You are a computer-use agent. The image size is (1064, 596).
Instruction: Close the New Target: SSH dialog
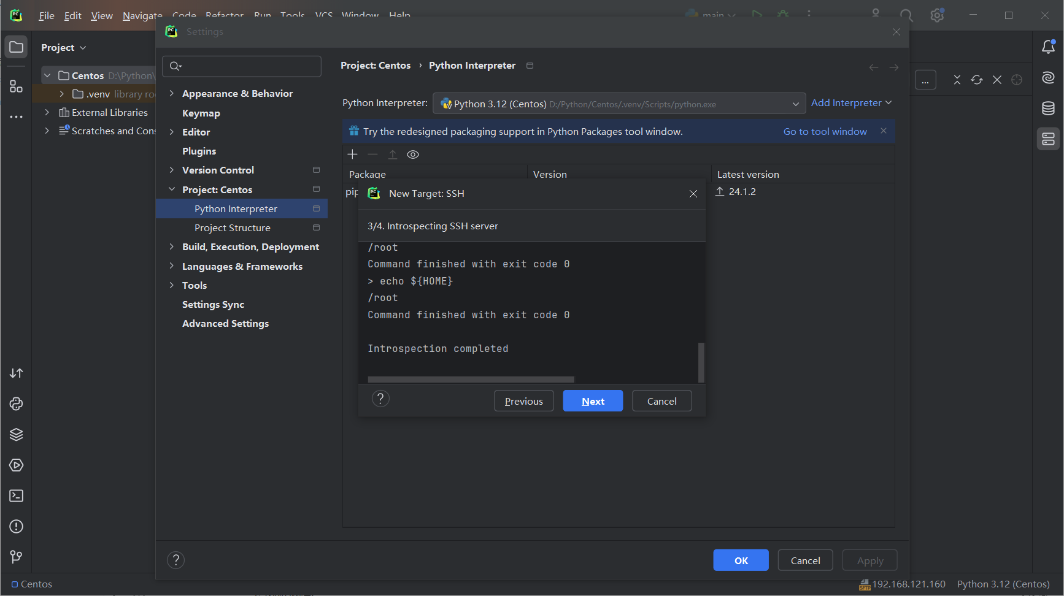pos(693,194)
